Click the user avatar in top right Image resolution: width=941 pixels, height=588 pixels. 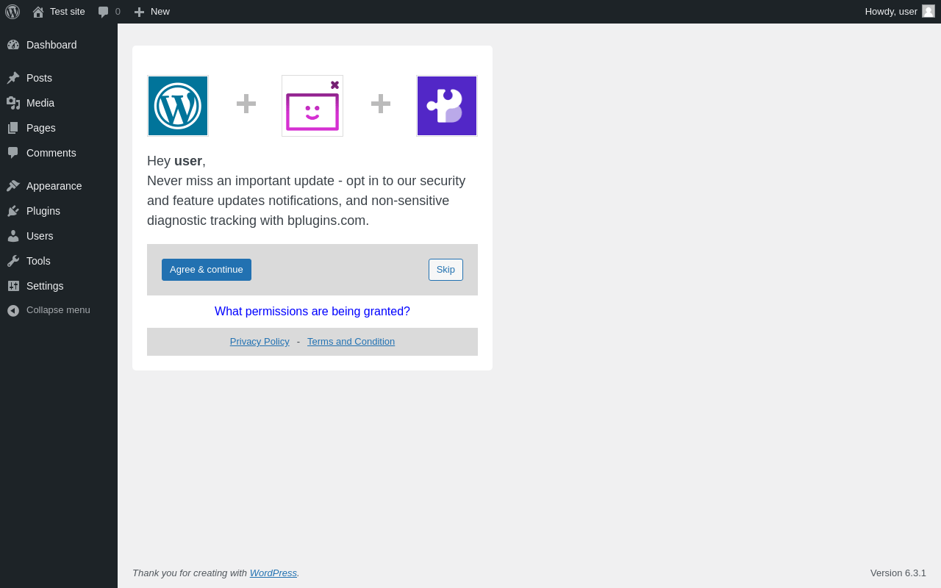coord(929,11)
